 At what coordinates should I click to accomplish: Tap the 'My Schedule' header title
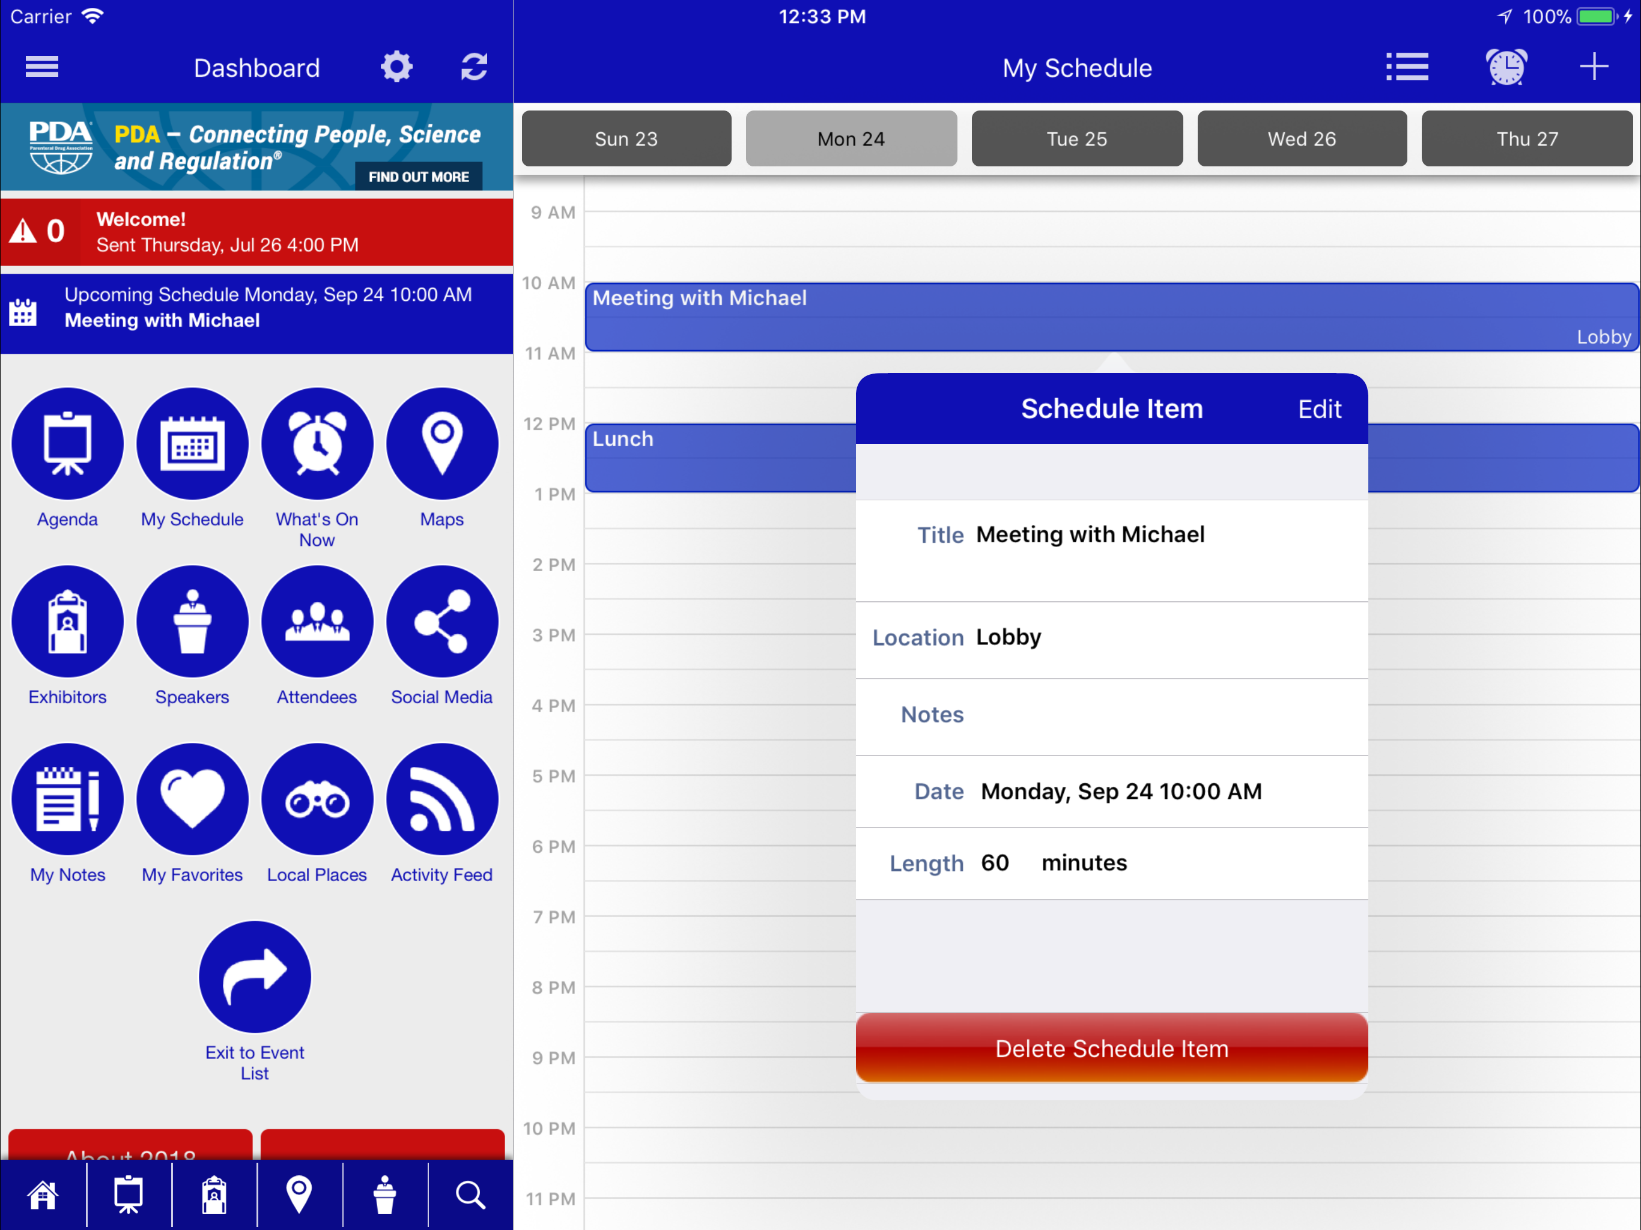[1077, 67]
